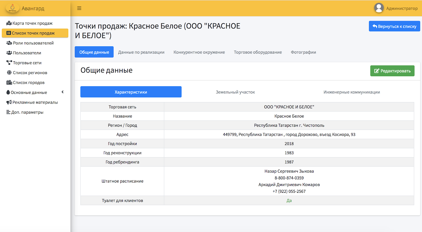Click the name Аркадий Дмитриевич Комаров

tap(289, 185)
